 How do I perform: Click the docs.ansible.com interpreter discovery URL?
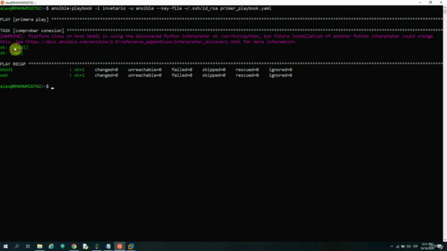tap(133, 42)
